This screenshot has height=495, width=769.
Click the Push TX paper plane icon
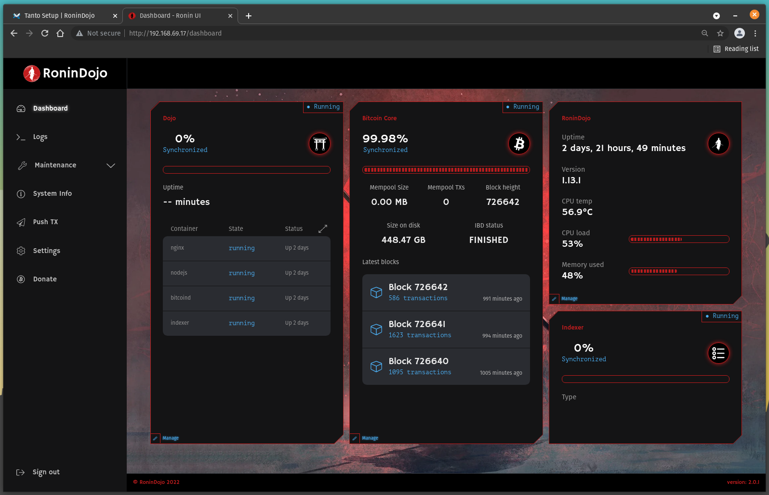(21, 222)
